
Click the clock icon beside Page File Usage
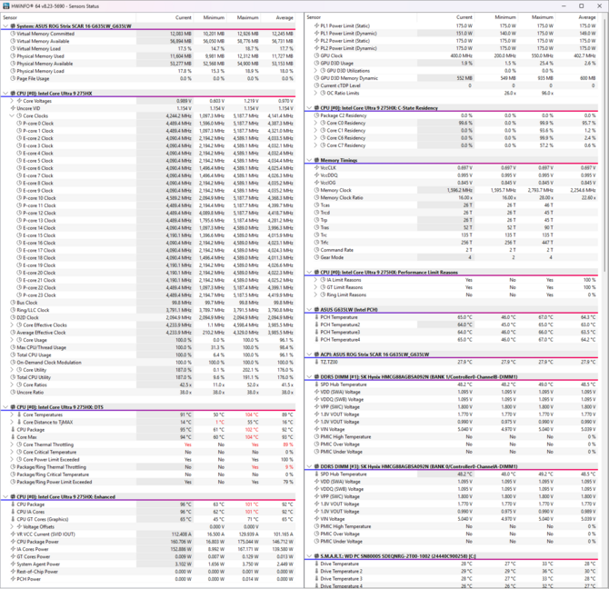point(13,78)
